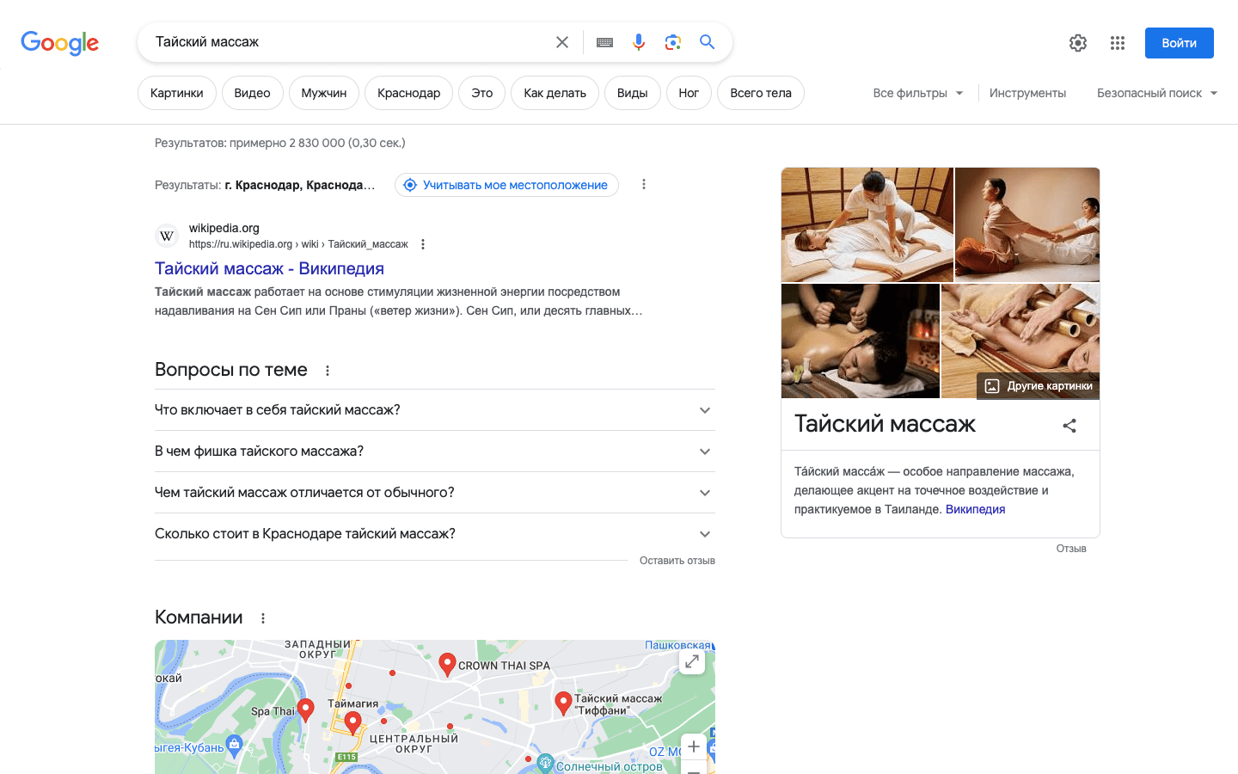The height and width of the screenshot is (774, 1238).
Task: Open the on-screen keyboard input tool
Action: (x=604, y=42)
